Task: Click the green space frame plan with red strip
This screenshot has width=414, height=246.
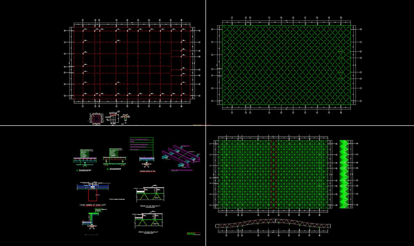Action: click(x=243, y=174)
